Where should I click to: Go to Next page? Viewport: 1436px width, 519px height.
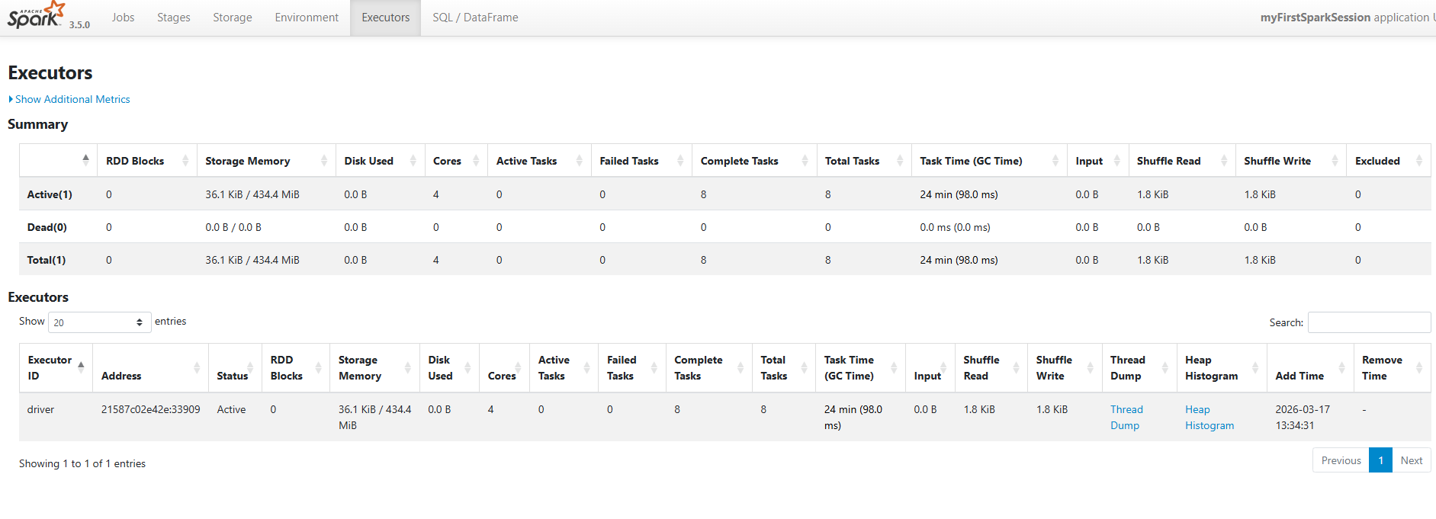click(x=1412, y=460)
